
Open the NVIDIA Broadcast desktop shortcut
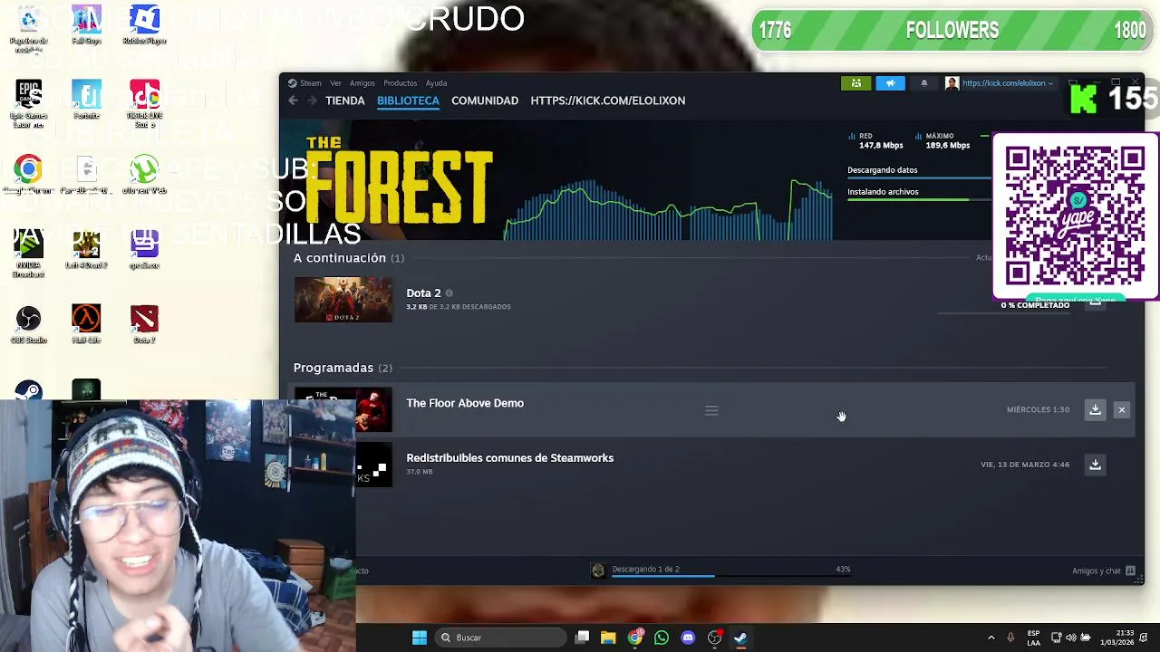point(28,254)
